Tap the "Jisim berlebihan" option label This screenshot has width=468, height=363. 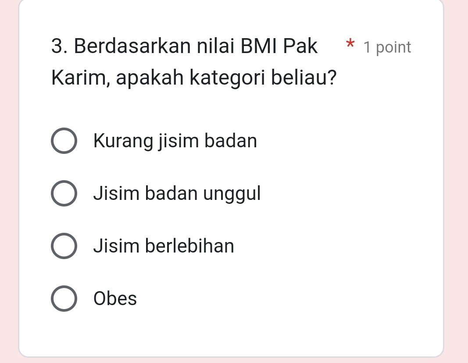164,246
